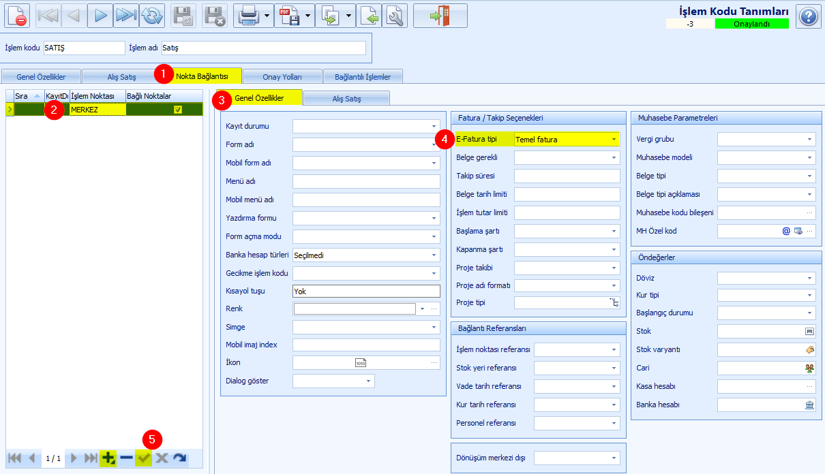Expand the Döviz dropdown list
The image size is (825, 474).
coord(810,278)
